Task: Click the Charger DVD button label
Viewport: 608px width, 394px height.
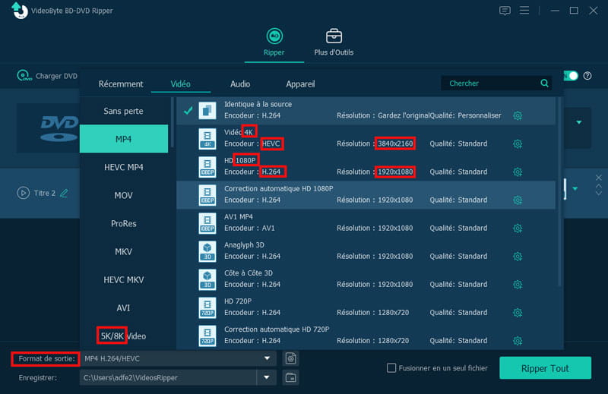Action: [56, 76]
